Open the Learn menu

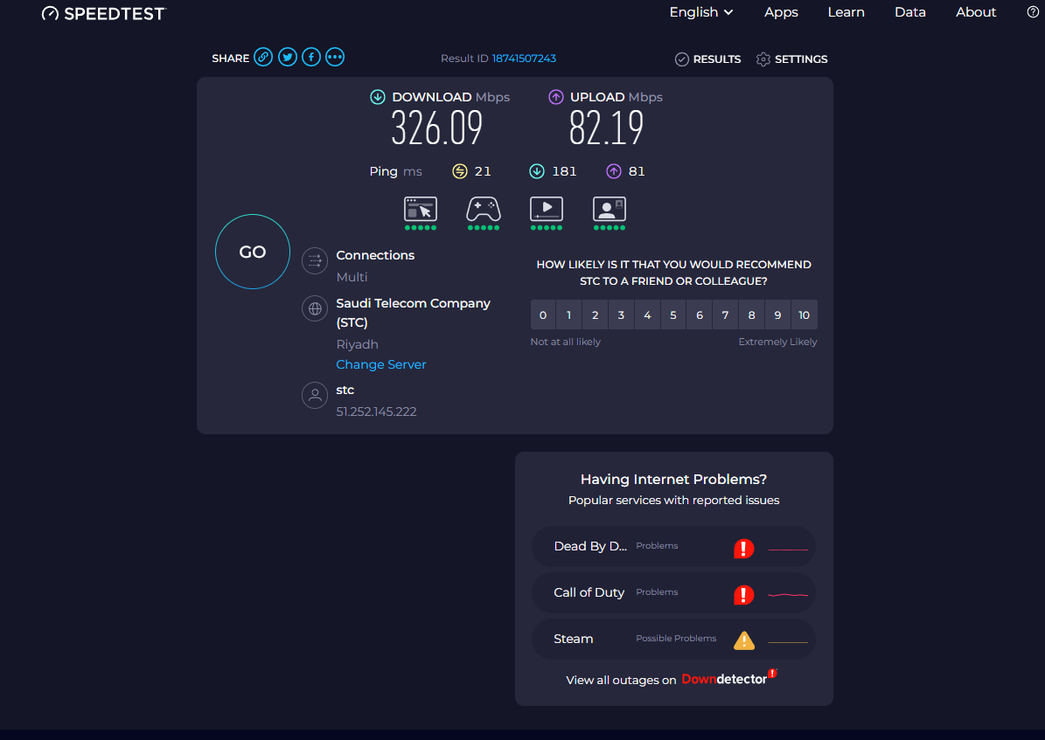click(x=846, y=12)
